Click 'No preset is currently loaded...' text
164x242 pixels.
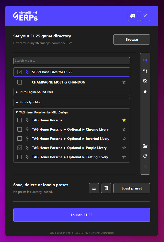[34, 192]
